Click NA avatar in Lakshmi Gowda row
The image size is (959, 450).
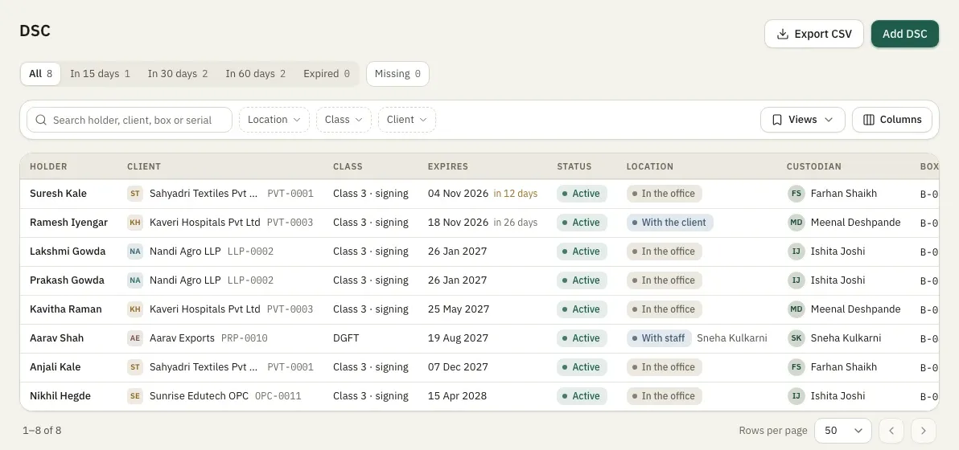[135, 252]
